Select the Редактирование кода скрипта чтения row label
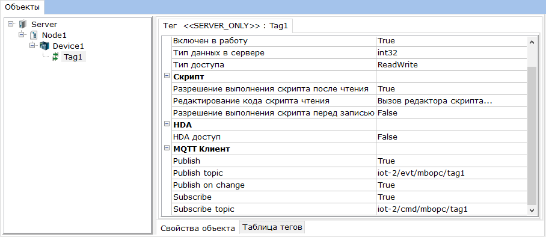The image size is (546, 237). tap(251, 101)
